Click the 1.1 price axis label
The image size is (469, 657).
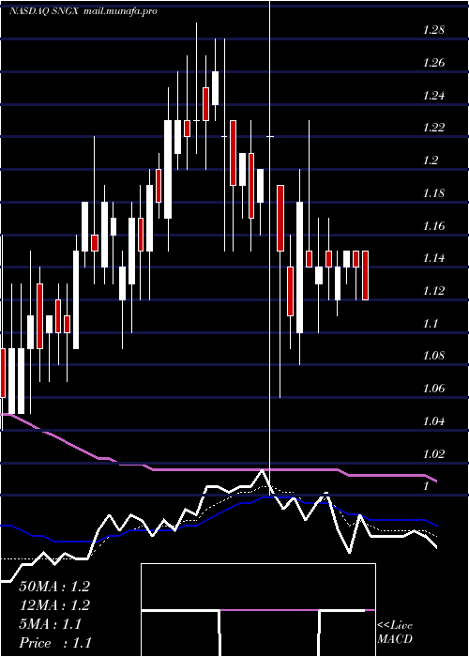pos(431,324)
